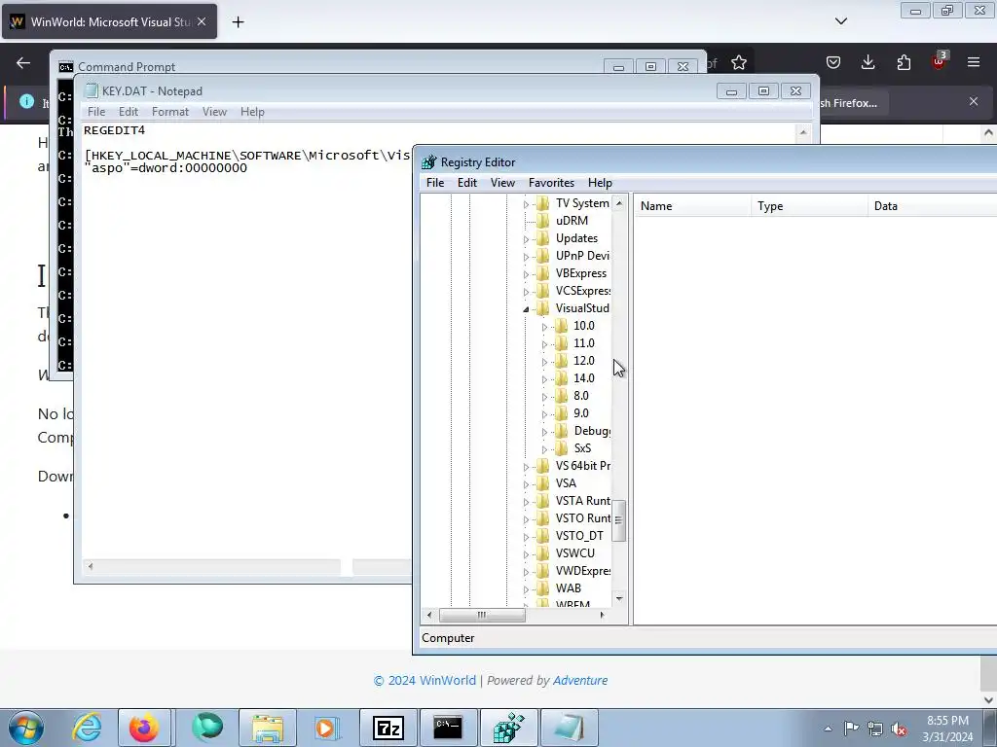Open 7-Zip from the taskbar
The width and height of the screenshot is (997, 747).
388,728
